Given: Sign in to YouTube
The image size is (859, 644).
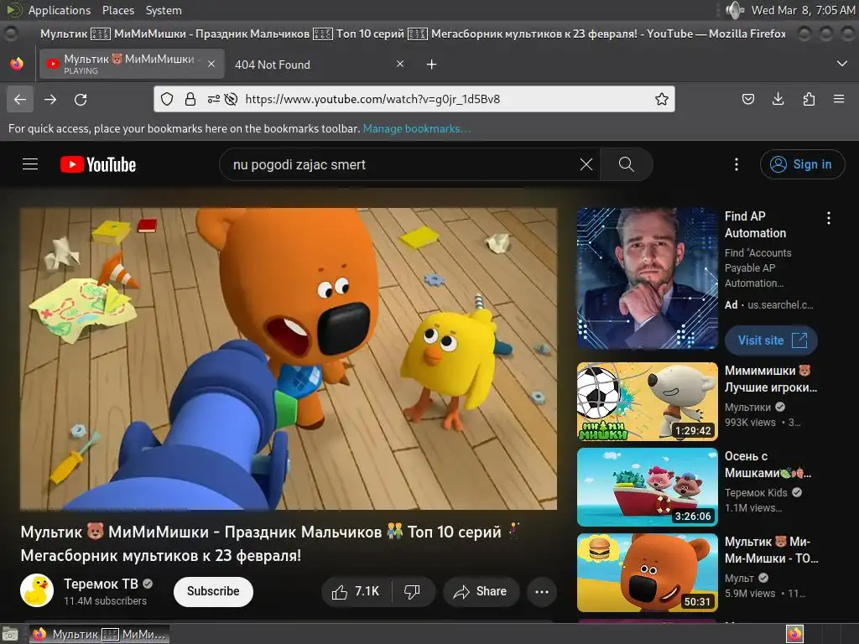Looking at the screenshot, I should 803,164.
